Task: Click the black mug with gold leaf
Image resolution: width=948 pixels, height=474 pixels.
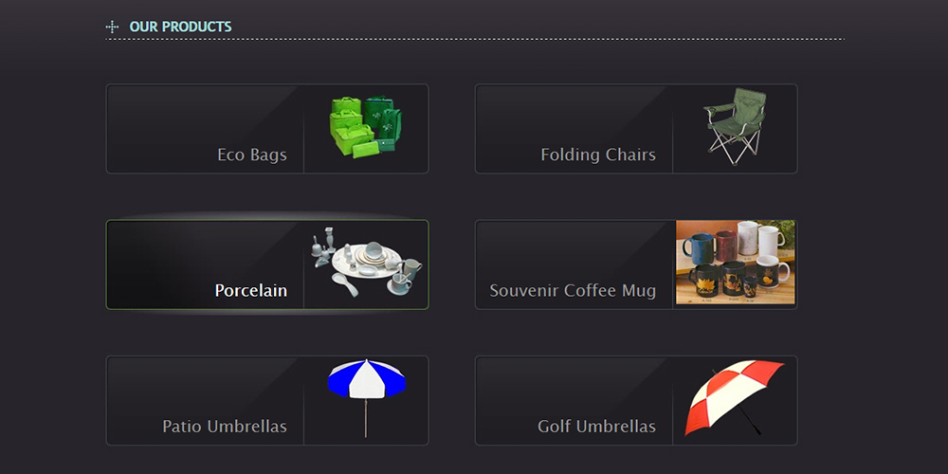Action: pos(702,280)
